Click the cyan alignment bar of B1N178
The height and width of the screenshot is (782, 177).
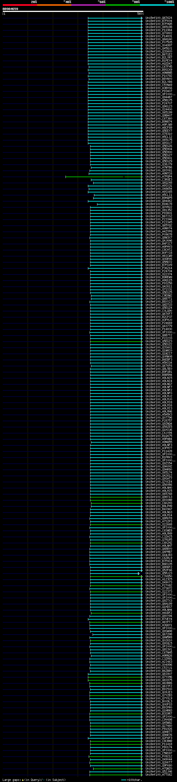(x=120, y=204)
